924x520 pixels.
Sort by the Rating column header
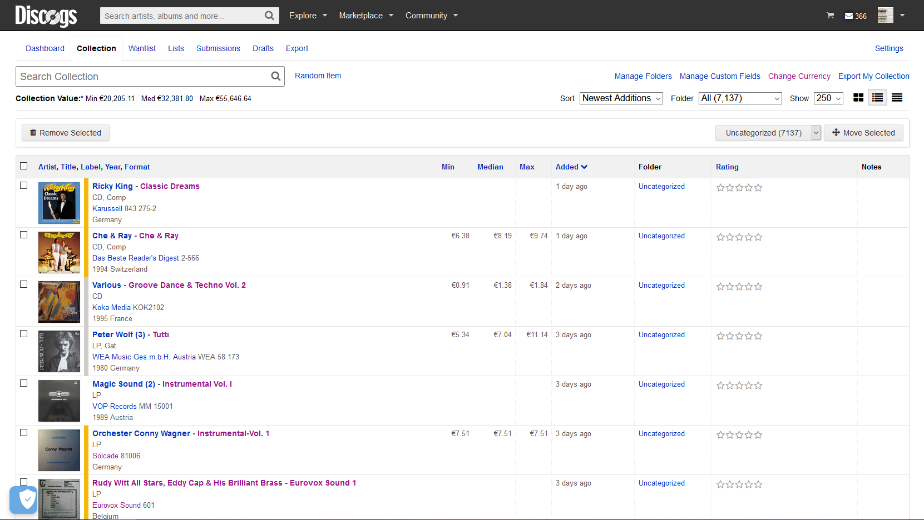click(727, 167)
